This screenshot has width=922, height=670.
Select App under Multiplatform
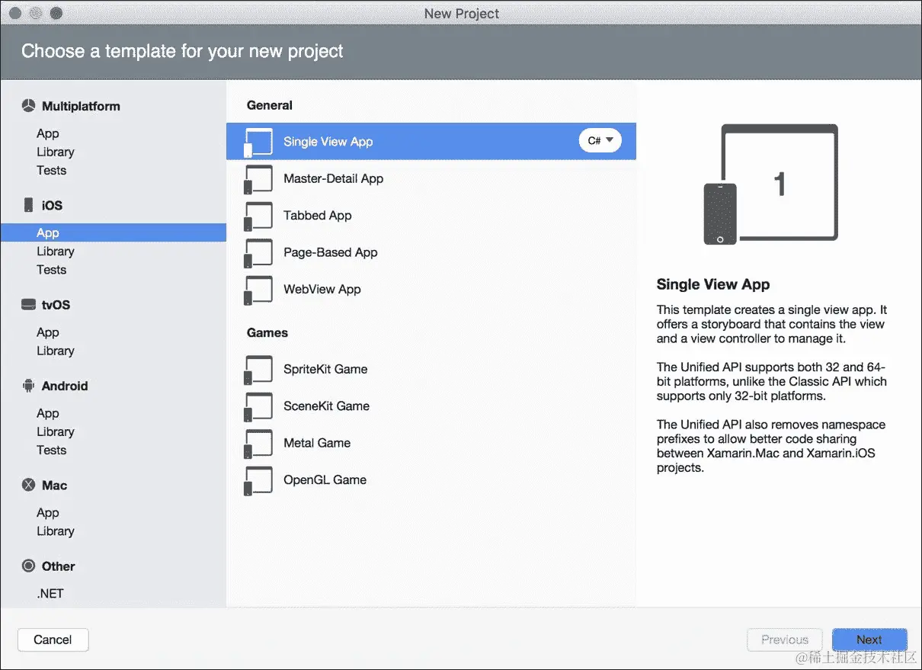point(48,133)
